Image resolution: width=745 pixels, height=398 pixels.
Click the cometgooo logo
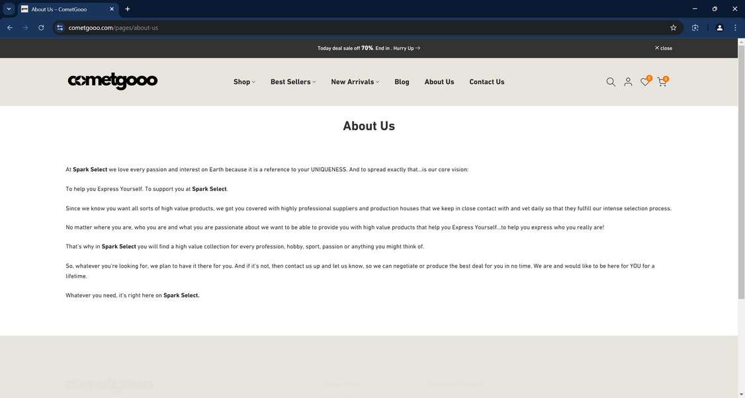coord(112,81)
